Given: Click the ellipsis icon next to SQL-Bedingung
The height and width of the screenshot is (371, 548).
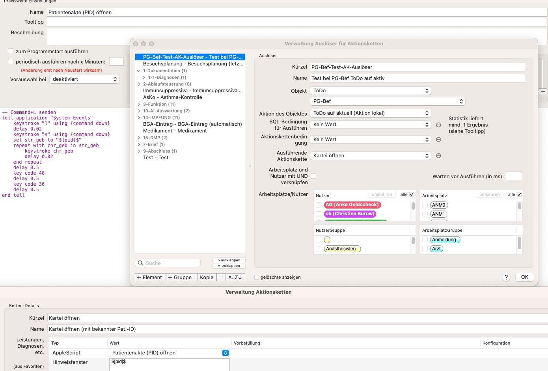Looking at the screenshot, I should coord(438,125).
